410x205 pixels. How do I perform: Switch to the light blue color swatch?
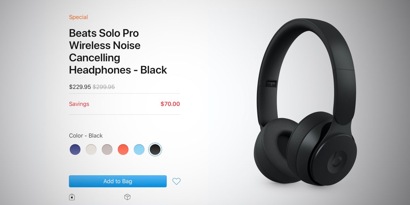tap(139, 149)
